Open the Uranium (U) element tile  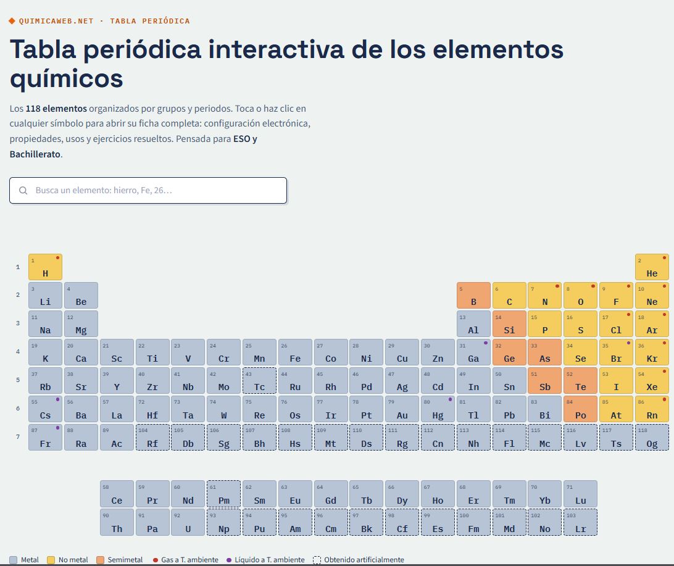(x=188, y=522)
